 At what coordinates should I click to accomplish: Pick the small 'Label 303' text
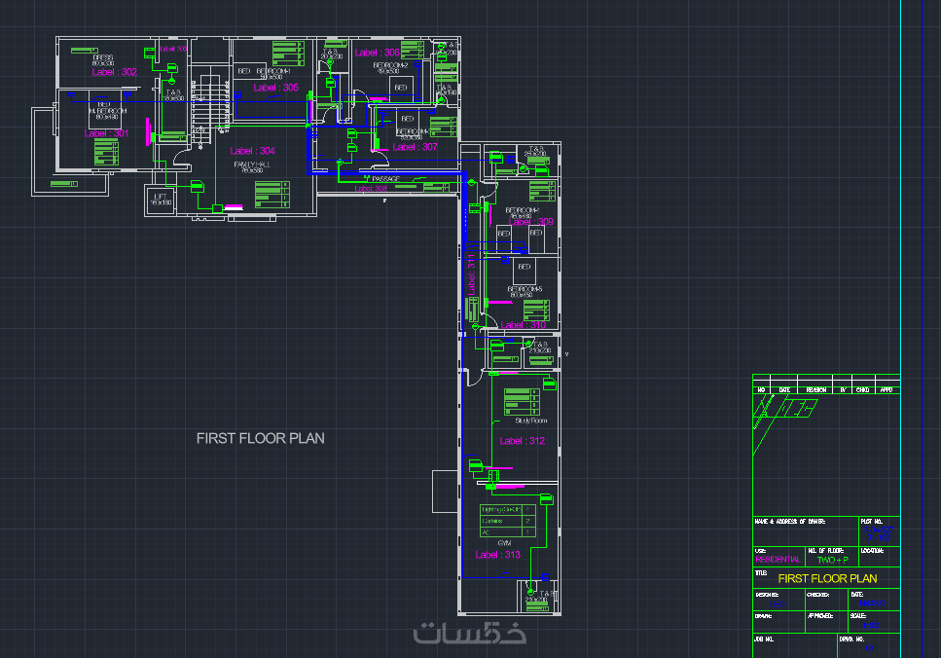[173, 49]
